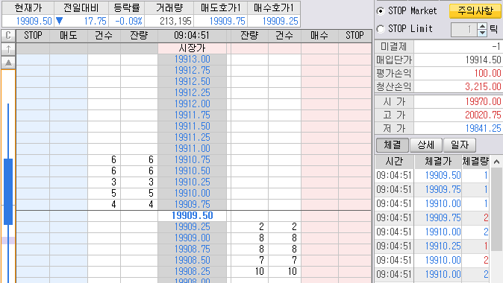Click price 19911.25 in the ladder
The width and height of the screenshot is (503, 283).
(x=192, y=137)
